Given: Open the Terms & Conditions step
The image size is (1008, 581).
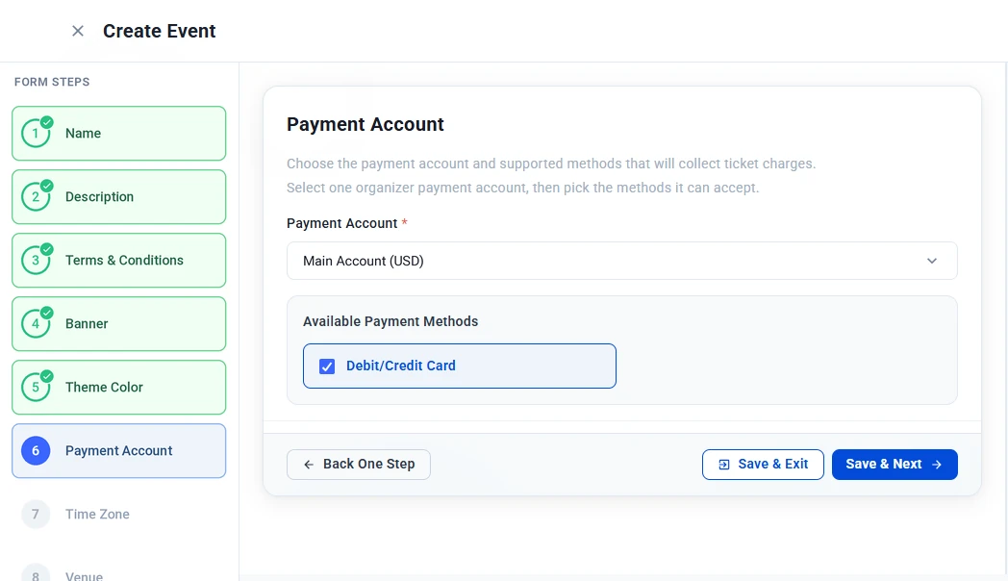Looking at the screenshot, I should [x=119, y=261].
